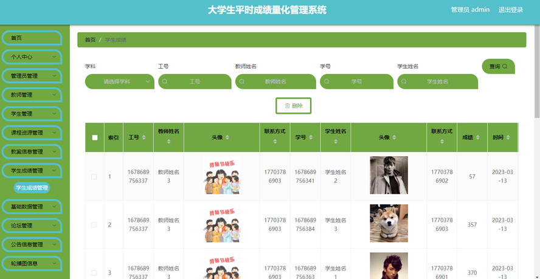Check the checkbox for row index 2
Viewport: 540px width, 279px height.
94,224
